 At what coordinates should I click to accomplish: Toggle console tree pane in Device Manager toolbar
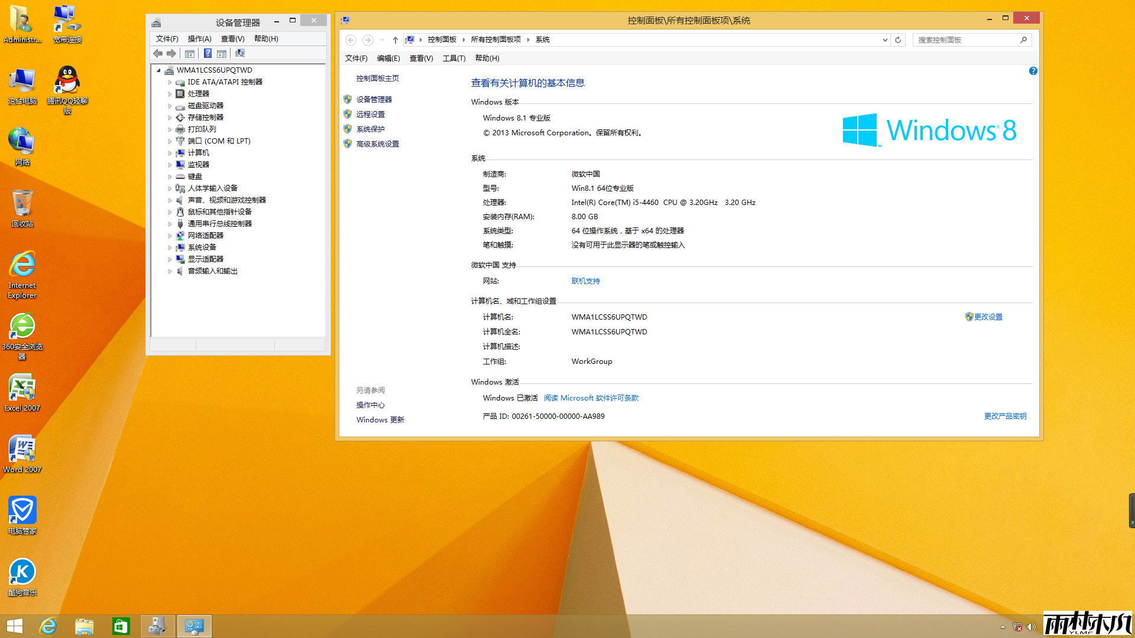click(190, 54)
